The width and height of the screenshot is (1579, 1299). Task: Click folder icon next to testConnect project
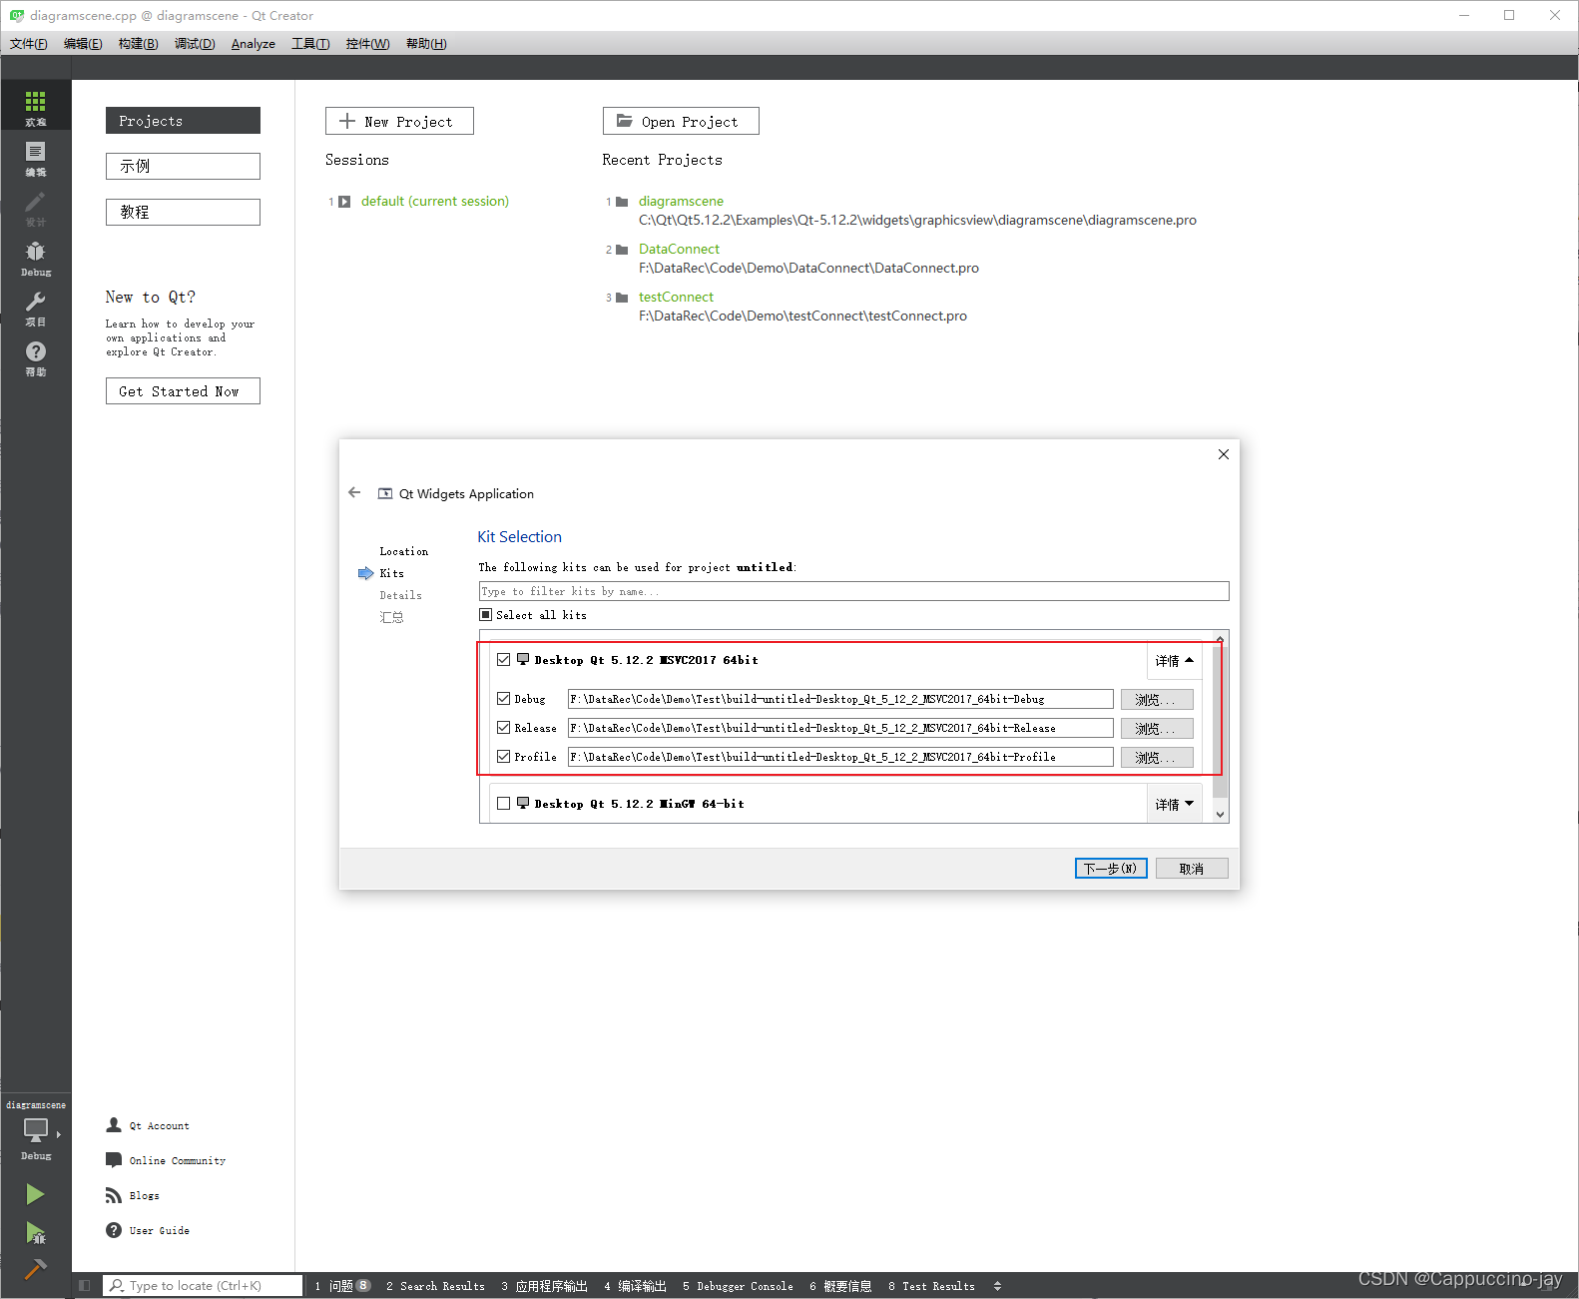(622, 298)
